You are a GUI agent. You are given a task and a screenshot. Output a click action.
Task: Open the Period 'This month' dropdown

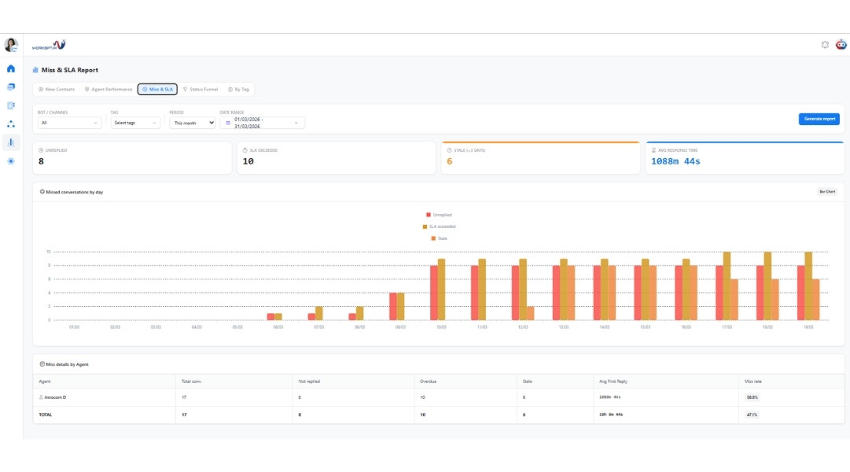(x=193, y=123)
